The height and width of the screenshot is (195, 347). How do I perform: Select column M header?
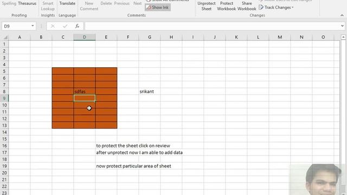(280, 37)
